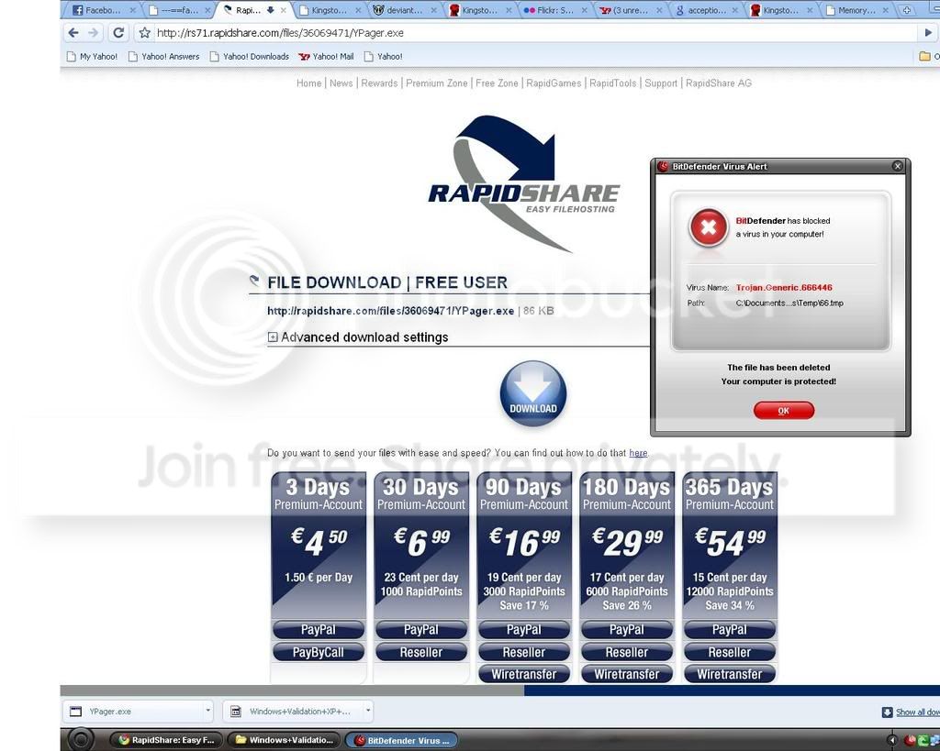Viewport: 940px width, 751px height.
Task: Pay for 90 Days account with PayPal
Action: point(524,629)
